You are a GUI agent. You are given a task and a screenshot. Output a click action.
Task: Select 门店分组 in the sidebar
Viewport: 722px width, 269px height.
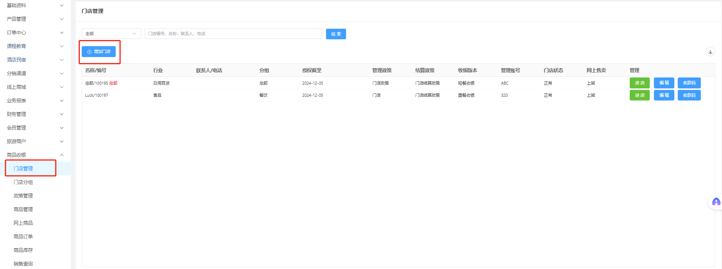click(x=23, y=182)
